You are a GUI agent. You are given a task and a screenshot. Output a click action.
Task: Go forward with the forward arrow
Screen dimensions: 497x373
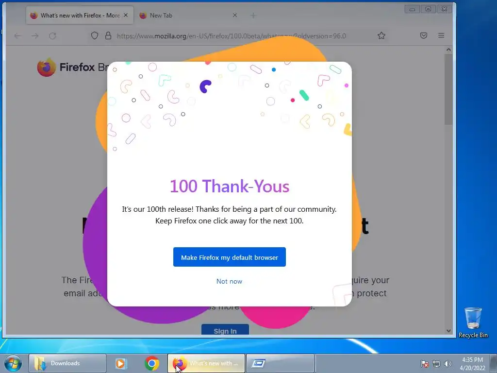35,36
